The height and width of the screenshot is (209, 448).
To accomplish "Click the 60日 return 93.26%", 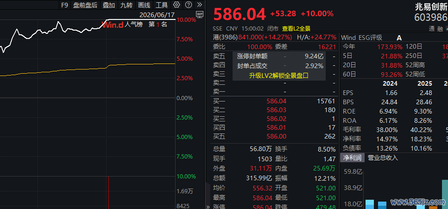I will click(391, 75).
